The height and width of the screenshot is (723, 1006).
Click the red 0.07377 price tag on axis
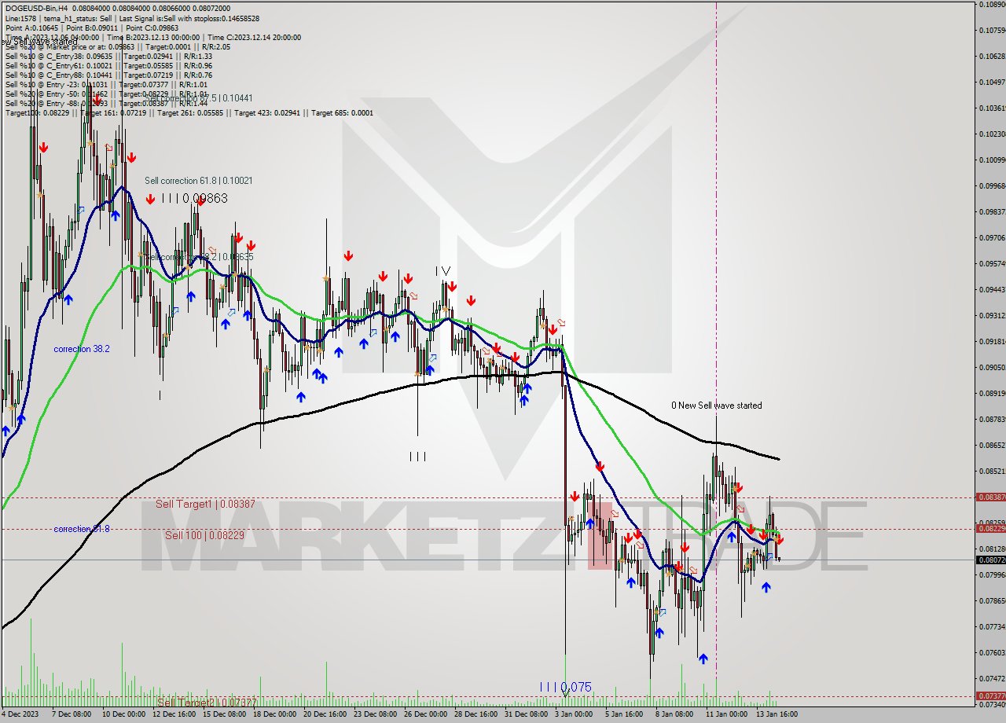click(x=989, y=696)
